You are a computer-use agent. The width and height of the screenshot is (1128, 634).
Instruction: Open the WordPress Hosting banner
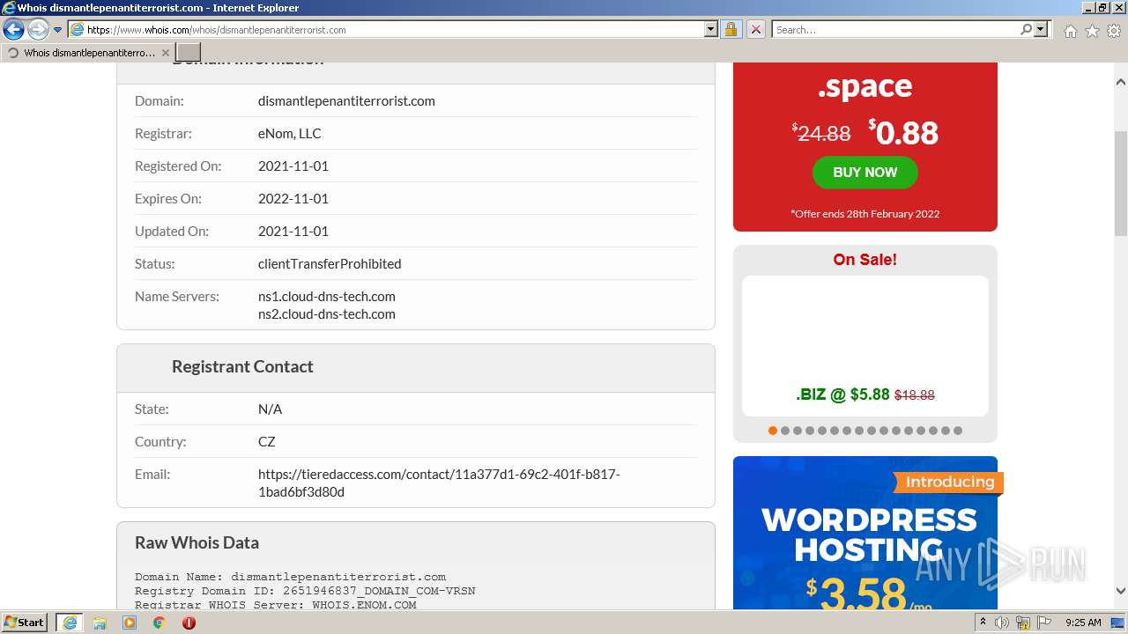click(865, 533)
